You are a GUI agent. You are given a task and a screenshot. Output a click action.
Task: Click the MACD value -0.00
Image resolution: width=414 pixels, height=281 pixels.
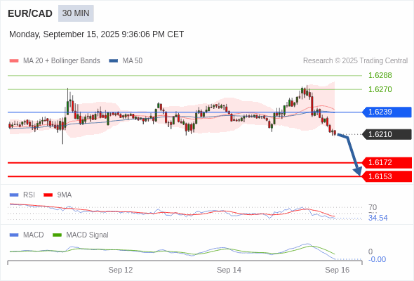[378, 260]
